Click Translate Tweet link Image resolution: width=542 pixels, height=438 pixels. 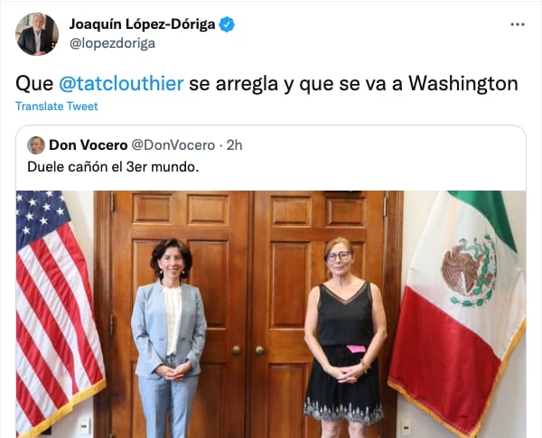(57, 107)
